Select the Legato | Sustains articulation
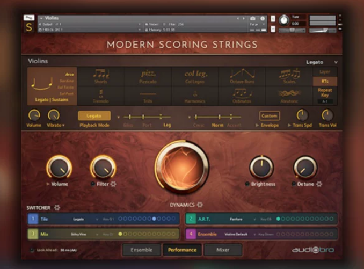The image size is (364, 269). [52, 86]
